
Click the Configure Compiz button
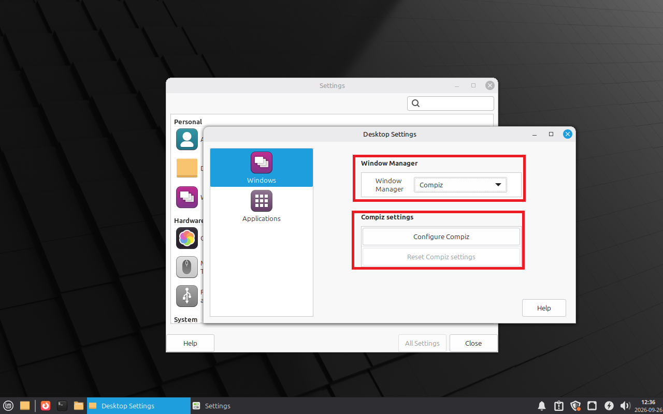[x=441, y=236]
